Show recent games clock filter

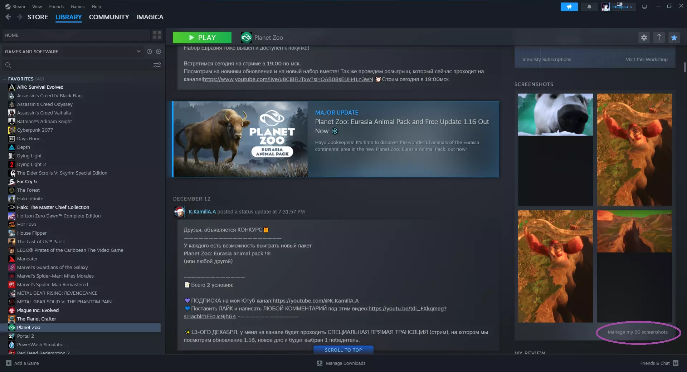[149, 52]
